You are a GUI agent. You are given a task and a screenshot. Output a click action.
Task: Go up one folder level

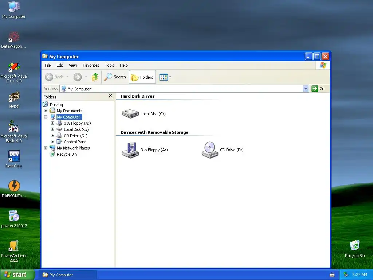[x=95, y=77]
